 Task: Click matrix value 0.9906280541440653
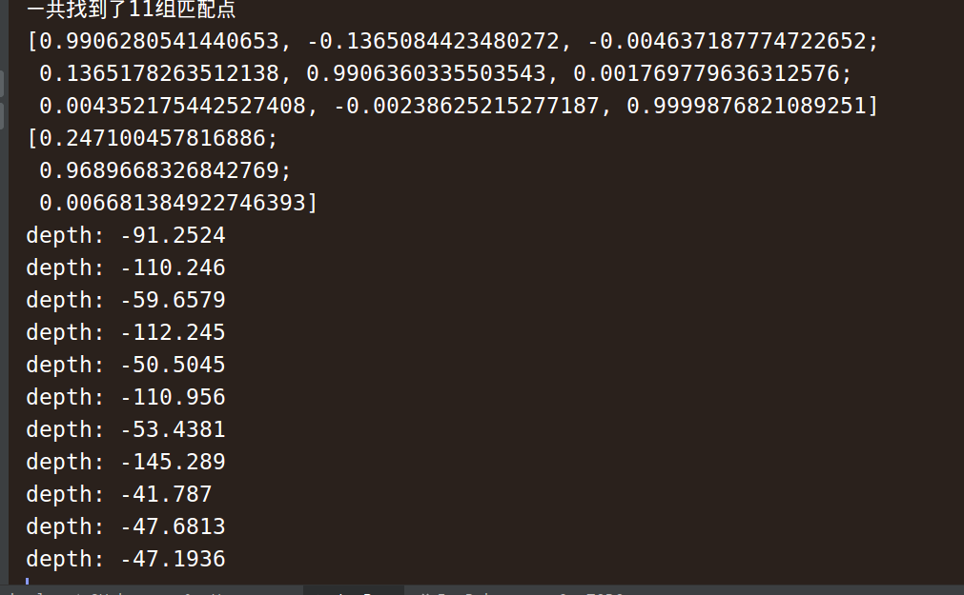coord(159,41)
